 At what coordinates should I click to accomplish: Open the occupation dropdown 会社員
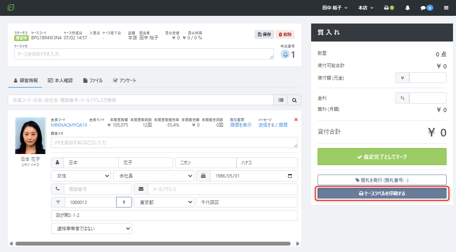153,176
